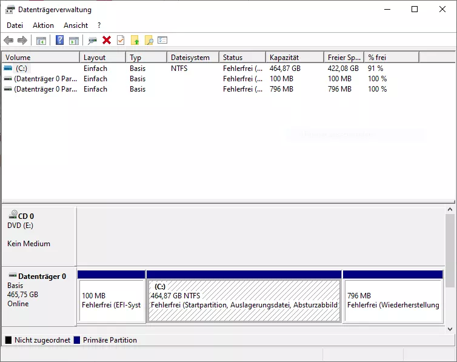457x362 pixels.
Task: Open the Aktion menu
Action: [43, 25]
